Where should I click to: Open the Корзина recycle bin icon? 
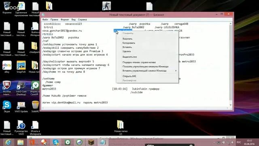pos(7,8)
